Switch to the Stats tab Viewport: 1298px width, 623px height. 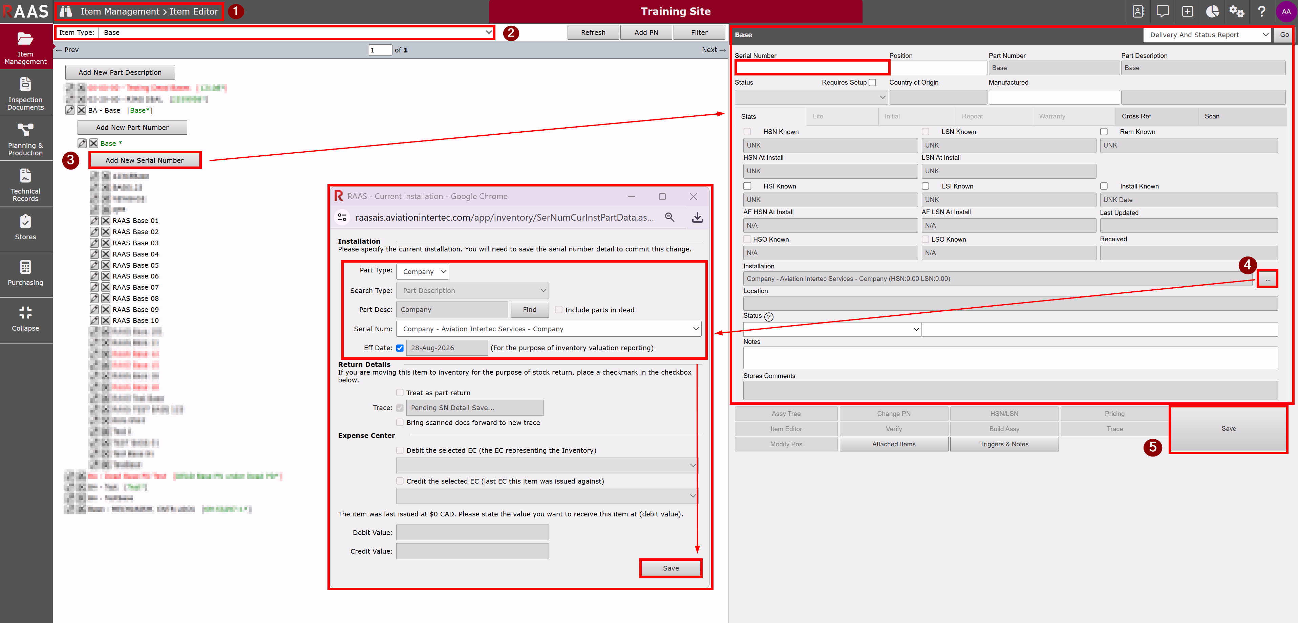(770, 116)
